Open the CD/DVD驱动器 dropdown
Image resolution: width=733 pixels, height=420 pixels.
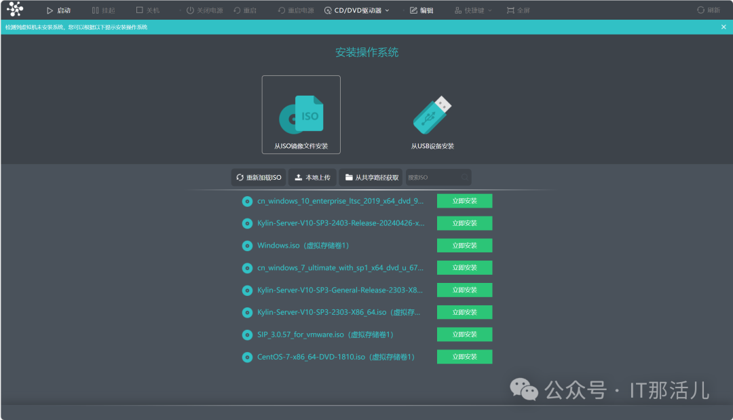pyautogui.click(x=357, y=10)
